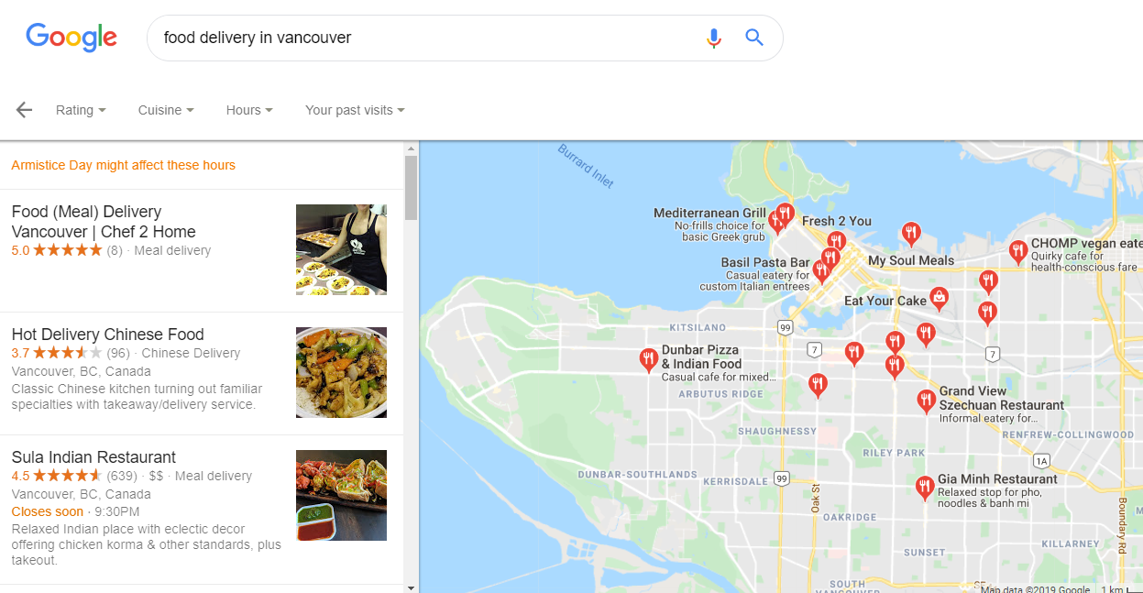
Task: Select the CHOMP vegan eatery map pin
Action: [x=1017, y=252]
